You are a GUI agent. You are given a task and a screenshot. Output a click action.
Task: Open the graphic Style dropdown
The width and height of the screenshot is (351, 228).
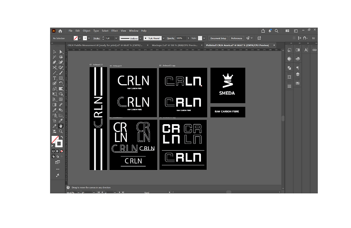point(204,38)
